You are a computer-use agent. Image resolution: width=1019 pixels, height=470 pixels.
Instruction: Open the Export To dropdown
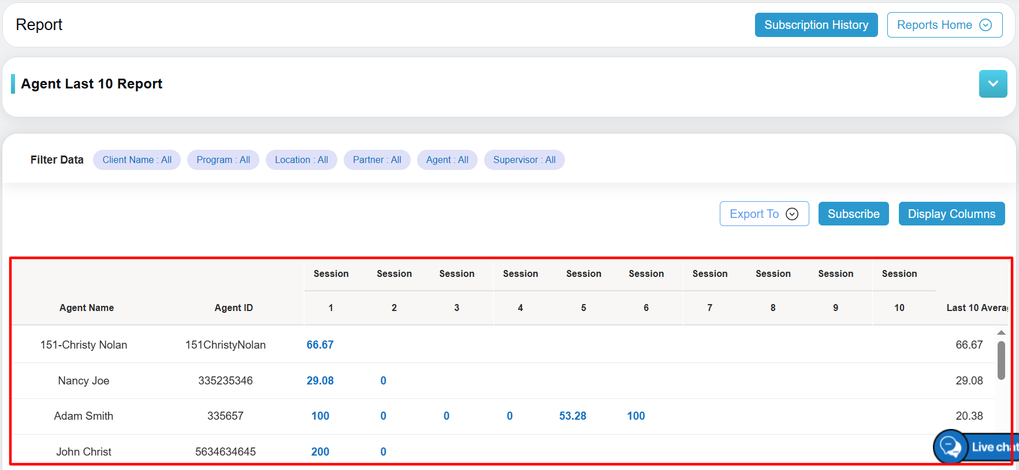(764, 214)
